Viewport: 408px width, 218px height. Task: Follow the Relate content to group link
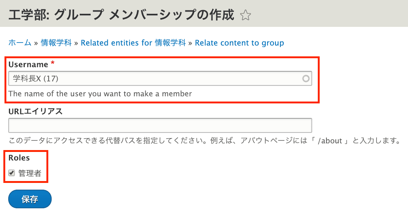[x=240, y=43]
